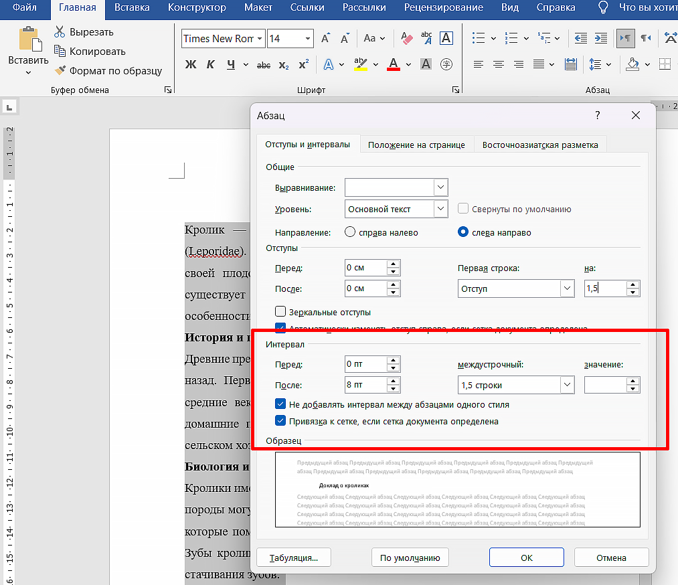Enable the 'Зеркальные отступы' checkbox
Viewport: 678px width, 585px height.
[280, 312]
